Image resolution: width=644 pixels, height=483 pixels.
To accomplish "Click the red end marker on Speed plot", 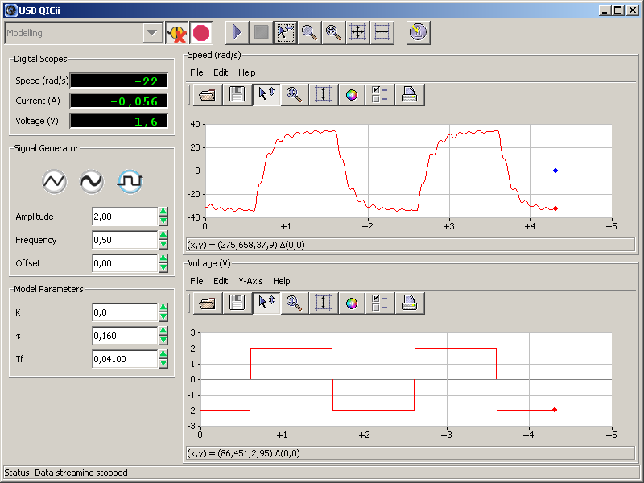I will click(x=555, y=208).
